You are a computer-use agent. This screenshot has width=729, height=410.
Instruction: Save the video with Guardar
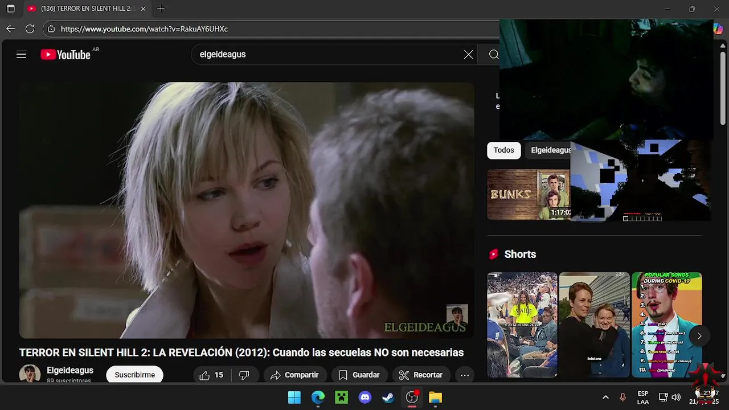click(359, 375)
